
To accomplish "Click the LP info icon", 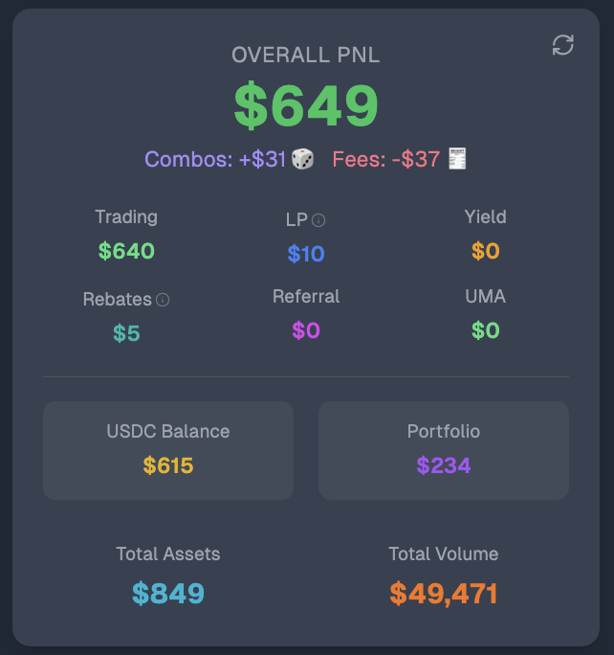I will click(318, 220).
